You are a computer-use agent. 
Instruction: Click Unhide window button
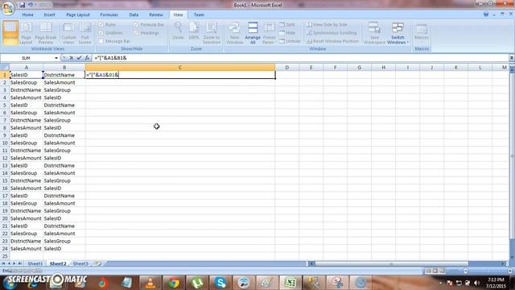coord(290,41)
